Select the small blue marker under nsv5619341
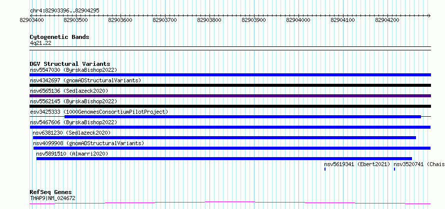445x209 pixels. 325,169
